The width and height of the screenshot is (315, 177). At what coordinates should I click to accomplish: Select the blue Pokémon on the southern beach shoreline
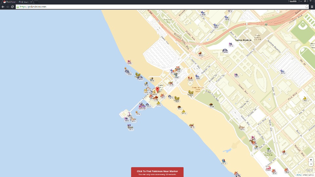(223, 161)
